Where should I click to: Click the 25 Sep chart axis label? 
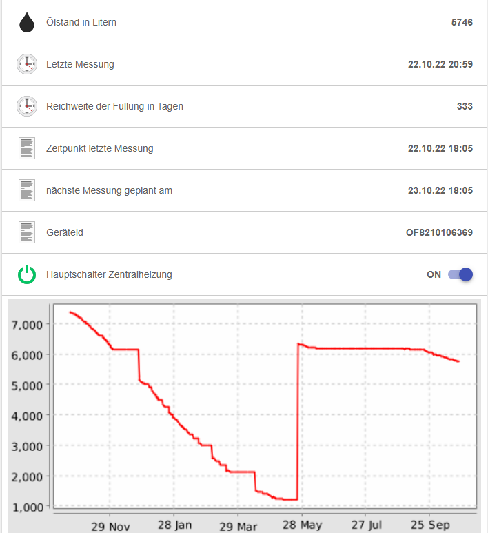coord(429,526)
